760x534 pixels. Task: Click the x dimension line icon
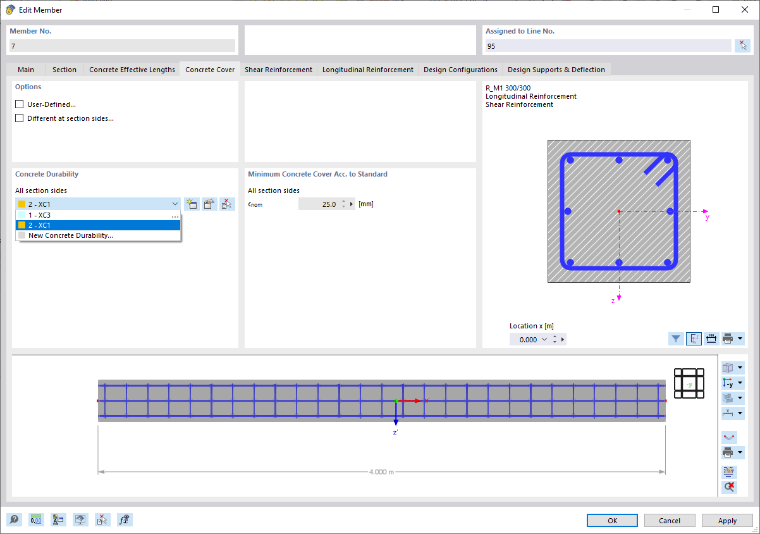pyautogui.click(x=728, y=413)
